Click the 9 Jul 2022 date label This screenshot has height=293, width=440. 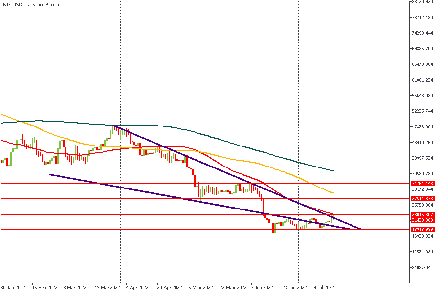point(325,288)
